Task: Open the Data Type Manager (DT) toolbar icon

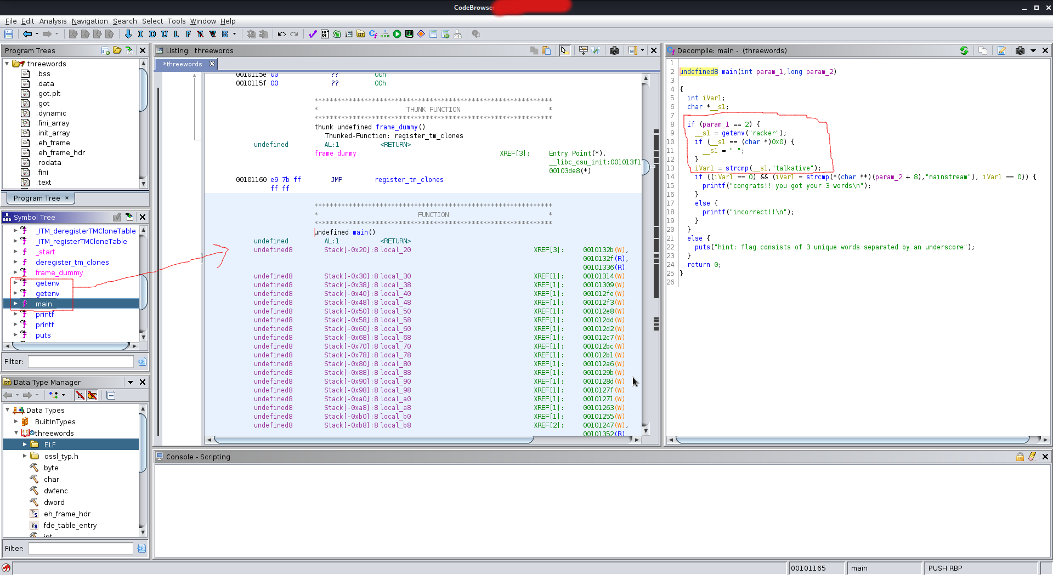Action: click(361, 34)
